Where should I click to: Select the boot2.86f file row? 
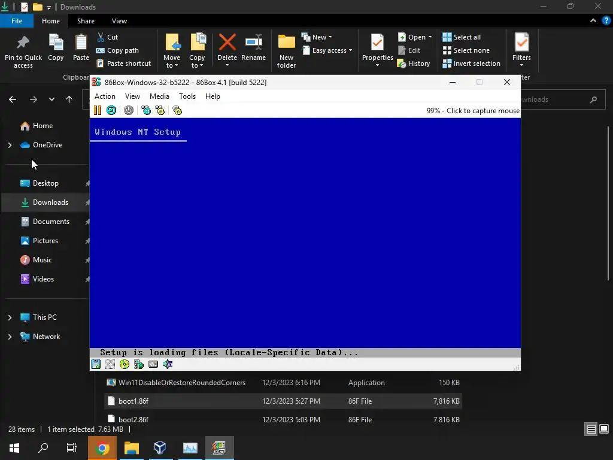click(x=283, y=419)
